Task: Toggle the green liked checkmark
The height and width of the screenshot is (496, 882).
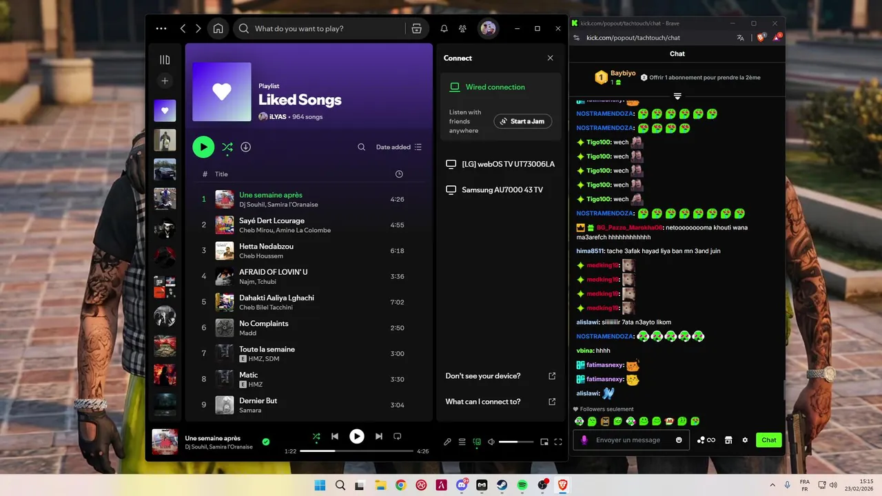Action: coord(266,442)
